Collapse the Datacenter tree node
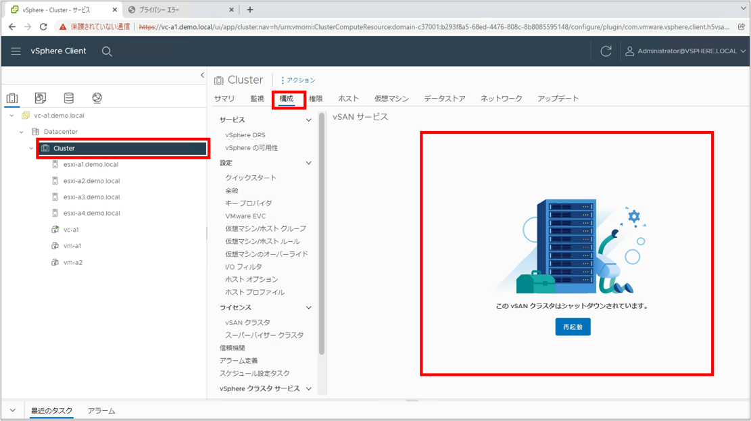The height and width of the screenshot is (421, 751). [x=22, y=132]
